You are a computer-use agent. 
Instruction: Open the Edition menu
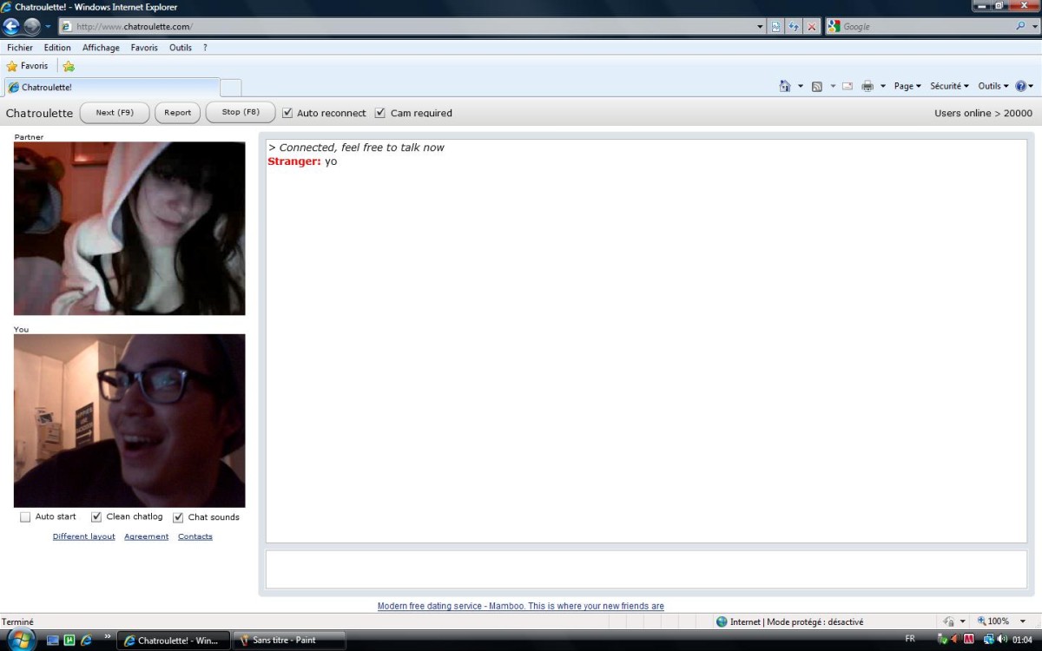[x=57, y=48]
